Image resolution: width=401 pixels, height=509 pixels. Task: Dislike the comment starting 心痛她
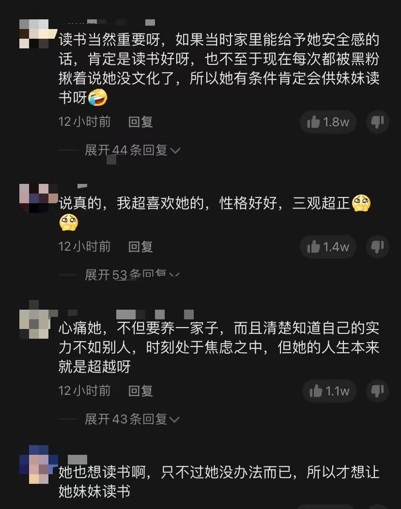click(378, 391)
